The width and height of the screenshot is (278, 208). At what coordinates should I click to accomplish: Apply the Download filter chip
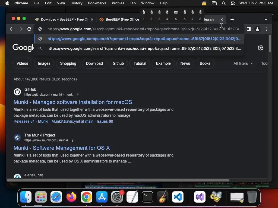94,63
